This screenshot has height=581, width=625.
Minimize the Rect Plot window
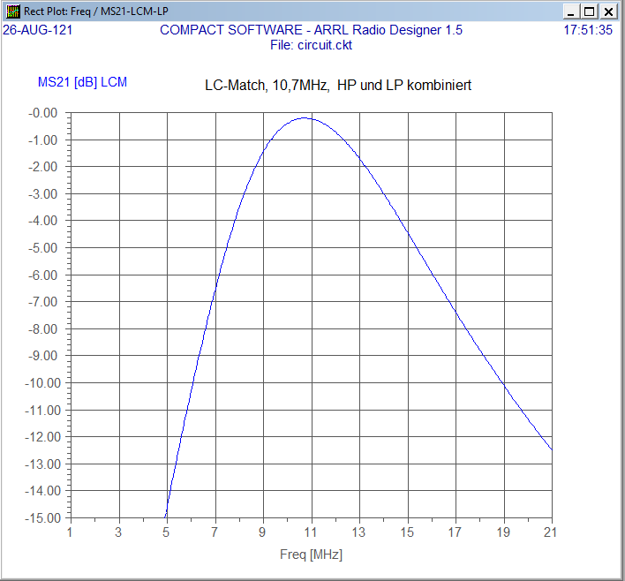(571, 11)
